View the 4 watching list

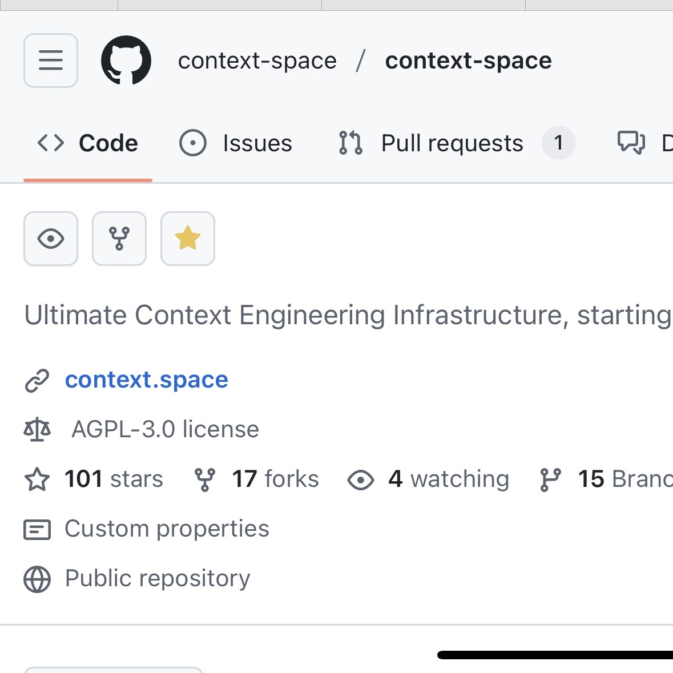(449, 479)
